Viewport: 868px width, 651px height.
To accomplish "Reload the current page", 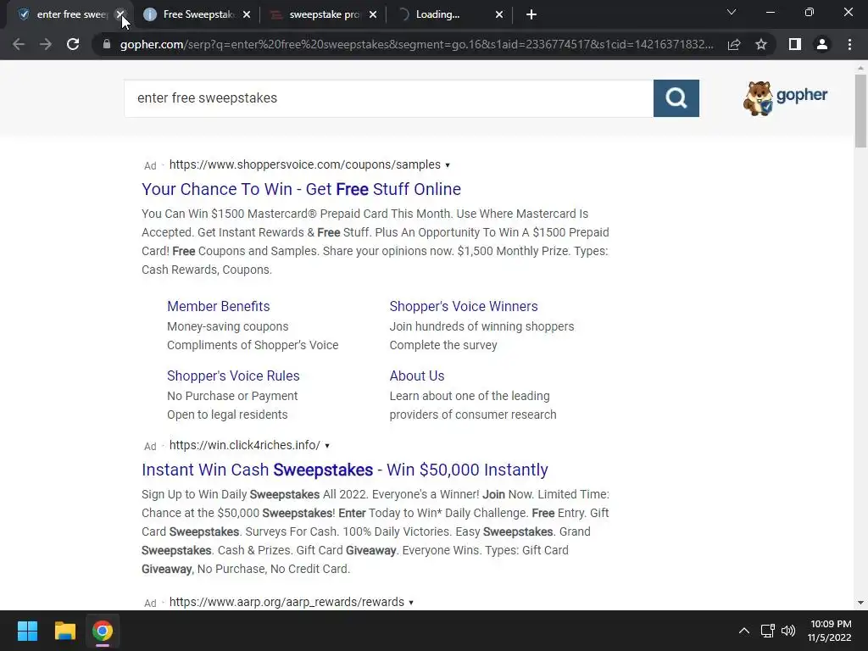I will 73,44.
